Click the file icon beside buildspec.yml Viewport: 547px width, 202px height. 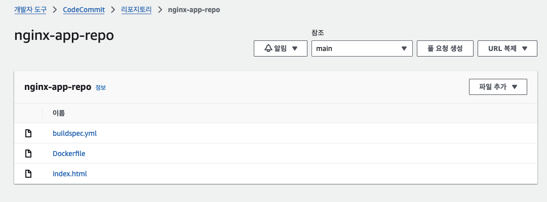(x=28, y=133)
